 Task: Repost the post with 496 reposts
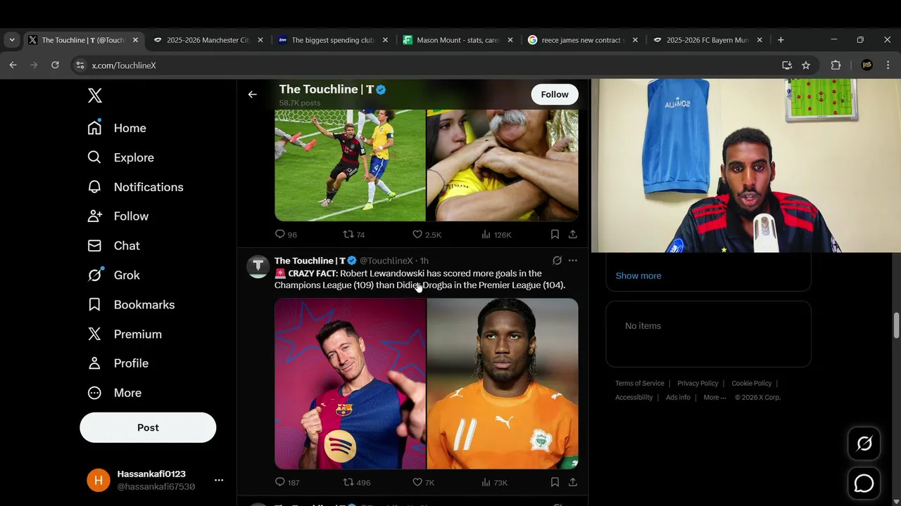pos(356,482)
